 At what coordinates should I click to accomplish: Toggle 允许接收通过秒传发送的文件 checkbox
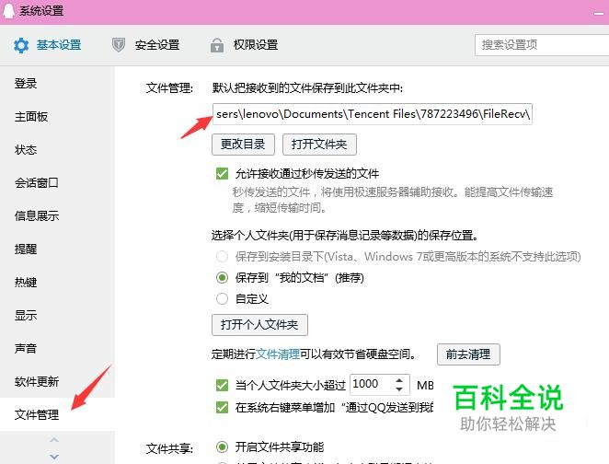222,173
